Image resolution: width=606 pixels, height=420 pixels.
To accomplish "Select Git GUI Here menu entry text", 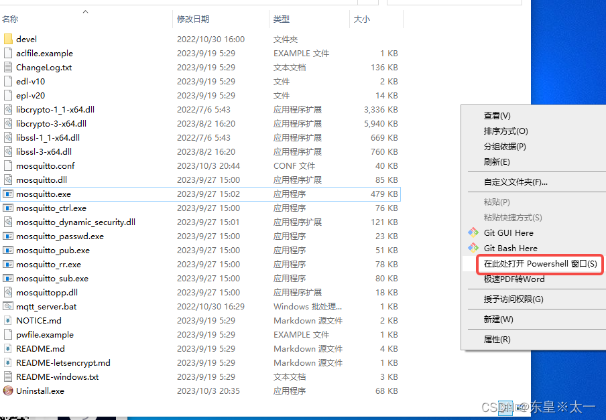I will click(509, 233).
